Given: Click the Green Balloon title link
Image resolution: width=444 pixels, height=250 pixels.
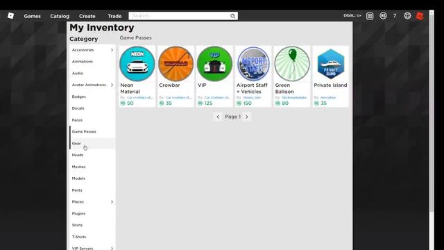Looking at the screenshot, I should pos(284,88).
